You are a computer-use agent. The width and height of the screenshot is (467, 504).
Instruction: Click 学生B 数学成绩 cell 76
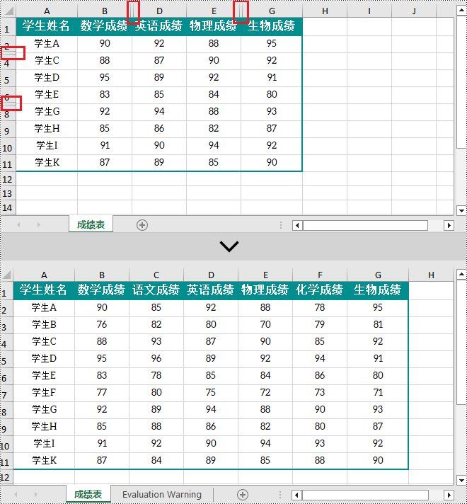[102, 325]
